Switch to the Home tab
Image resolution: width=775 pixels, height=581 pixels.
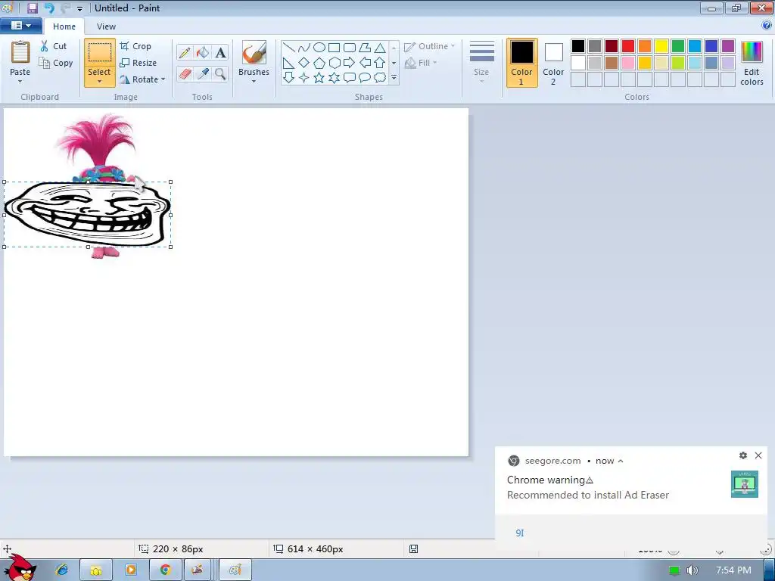pyautogui.click(x=64, y=26)
